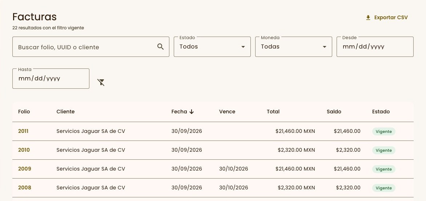
Task: Clear filters with the crossed-funnel icon
Action: (x=101, y=82)
